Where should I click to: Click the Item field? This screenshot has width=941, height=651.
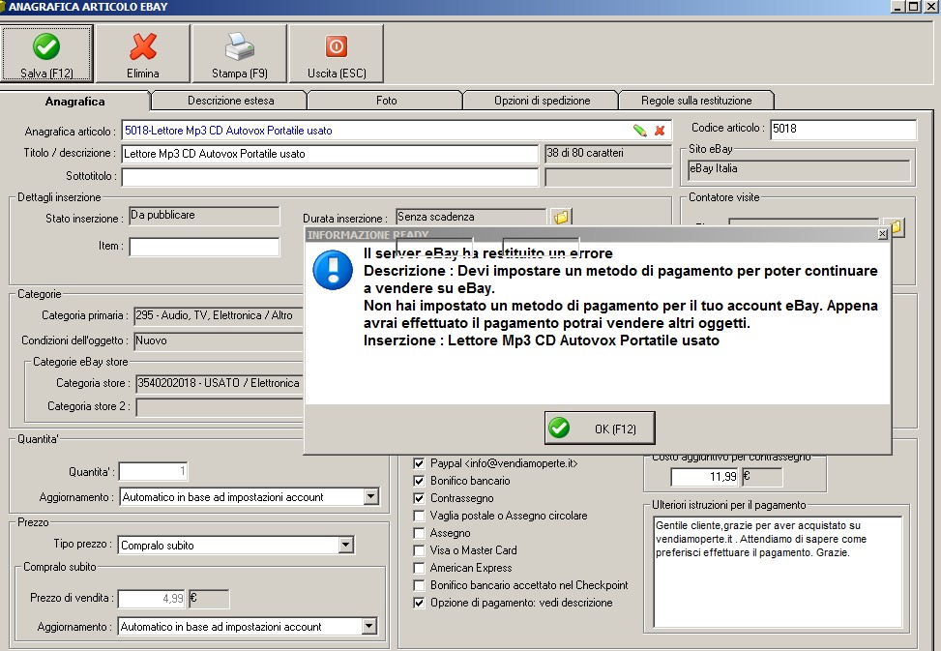[204, 246]
